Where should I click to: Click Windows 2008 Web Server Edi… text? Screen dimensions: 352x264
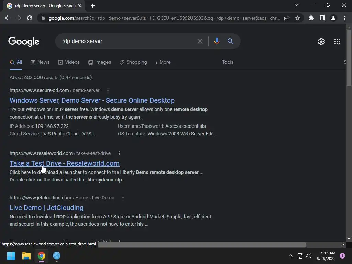(181, 134)
